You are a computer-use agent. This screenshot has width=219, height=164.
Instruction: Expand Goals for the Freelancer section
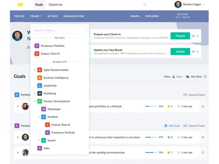point(194,126)
